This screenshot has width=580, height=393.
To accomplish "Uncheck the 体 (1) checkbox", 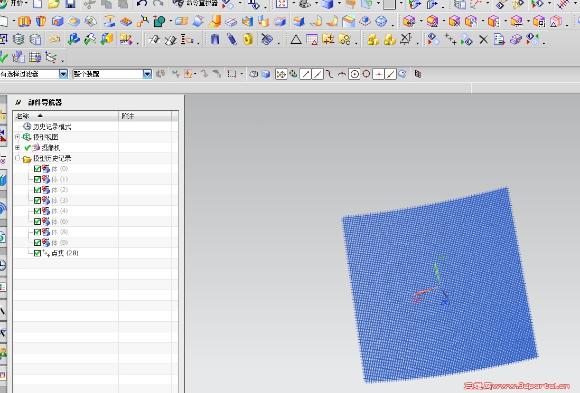I will pyautogui.click(x=38, y=179).
